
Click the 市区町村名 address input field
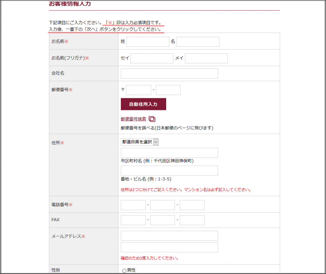pos(169,153)
